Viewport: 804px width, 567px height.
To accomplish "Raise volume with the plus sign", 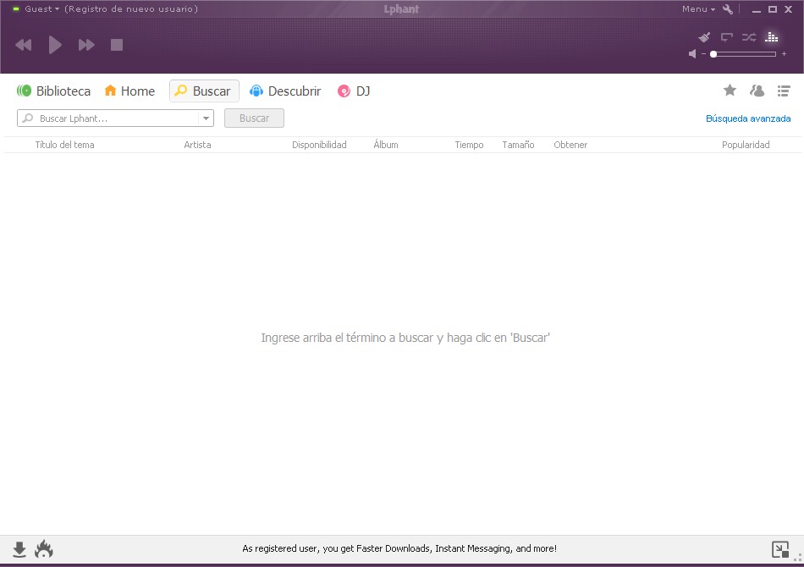I will click(x=784, y=54).
